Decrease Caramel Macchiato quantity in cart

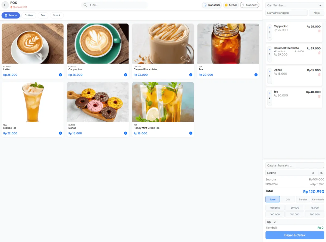tap(270, 59)
